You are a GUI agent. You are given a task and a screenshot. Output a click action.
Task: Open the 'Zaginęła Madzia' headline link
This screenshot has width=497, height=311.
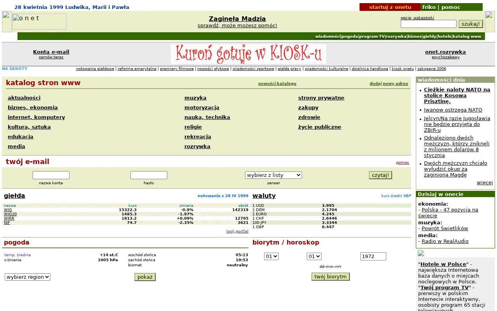pyautogui.click(x=237, y=19)
